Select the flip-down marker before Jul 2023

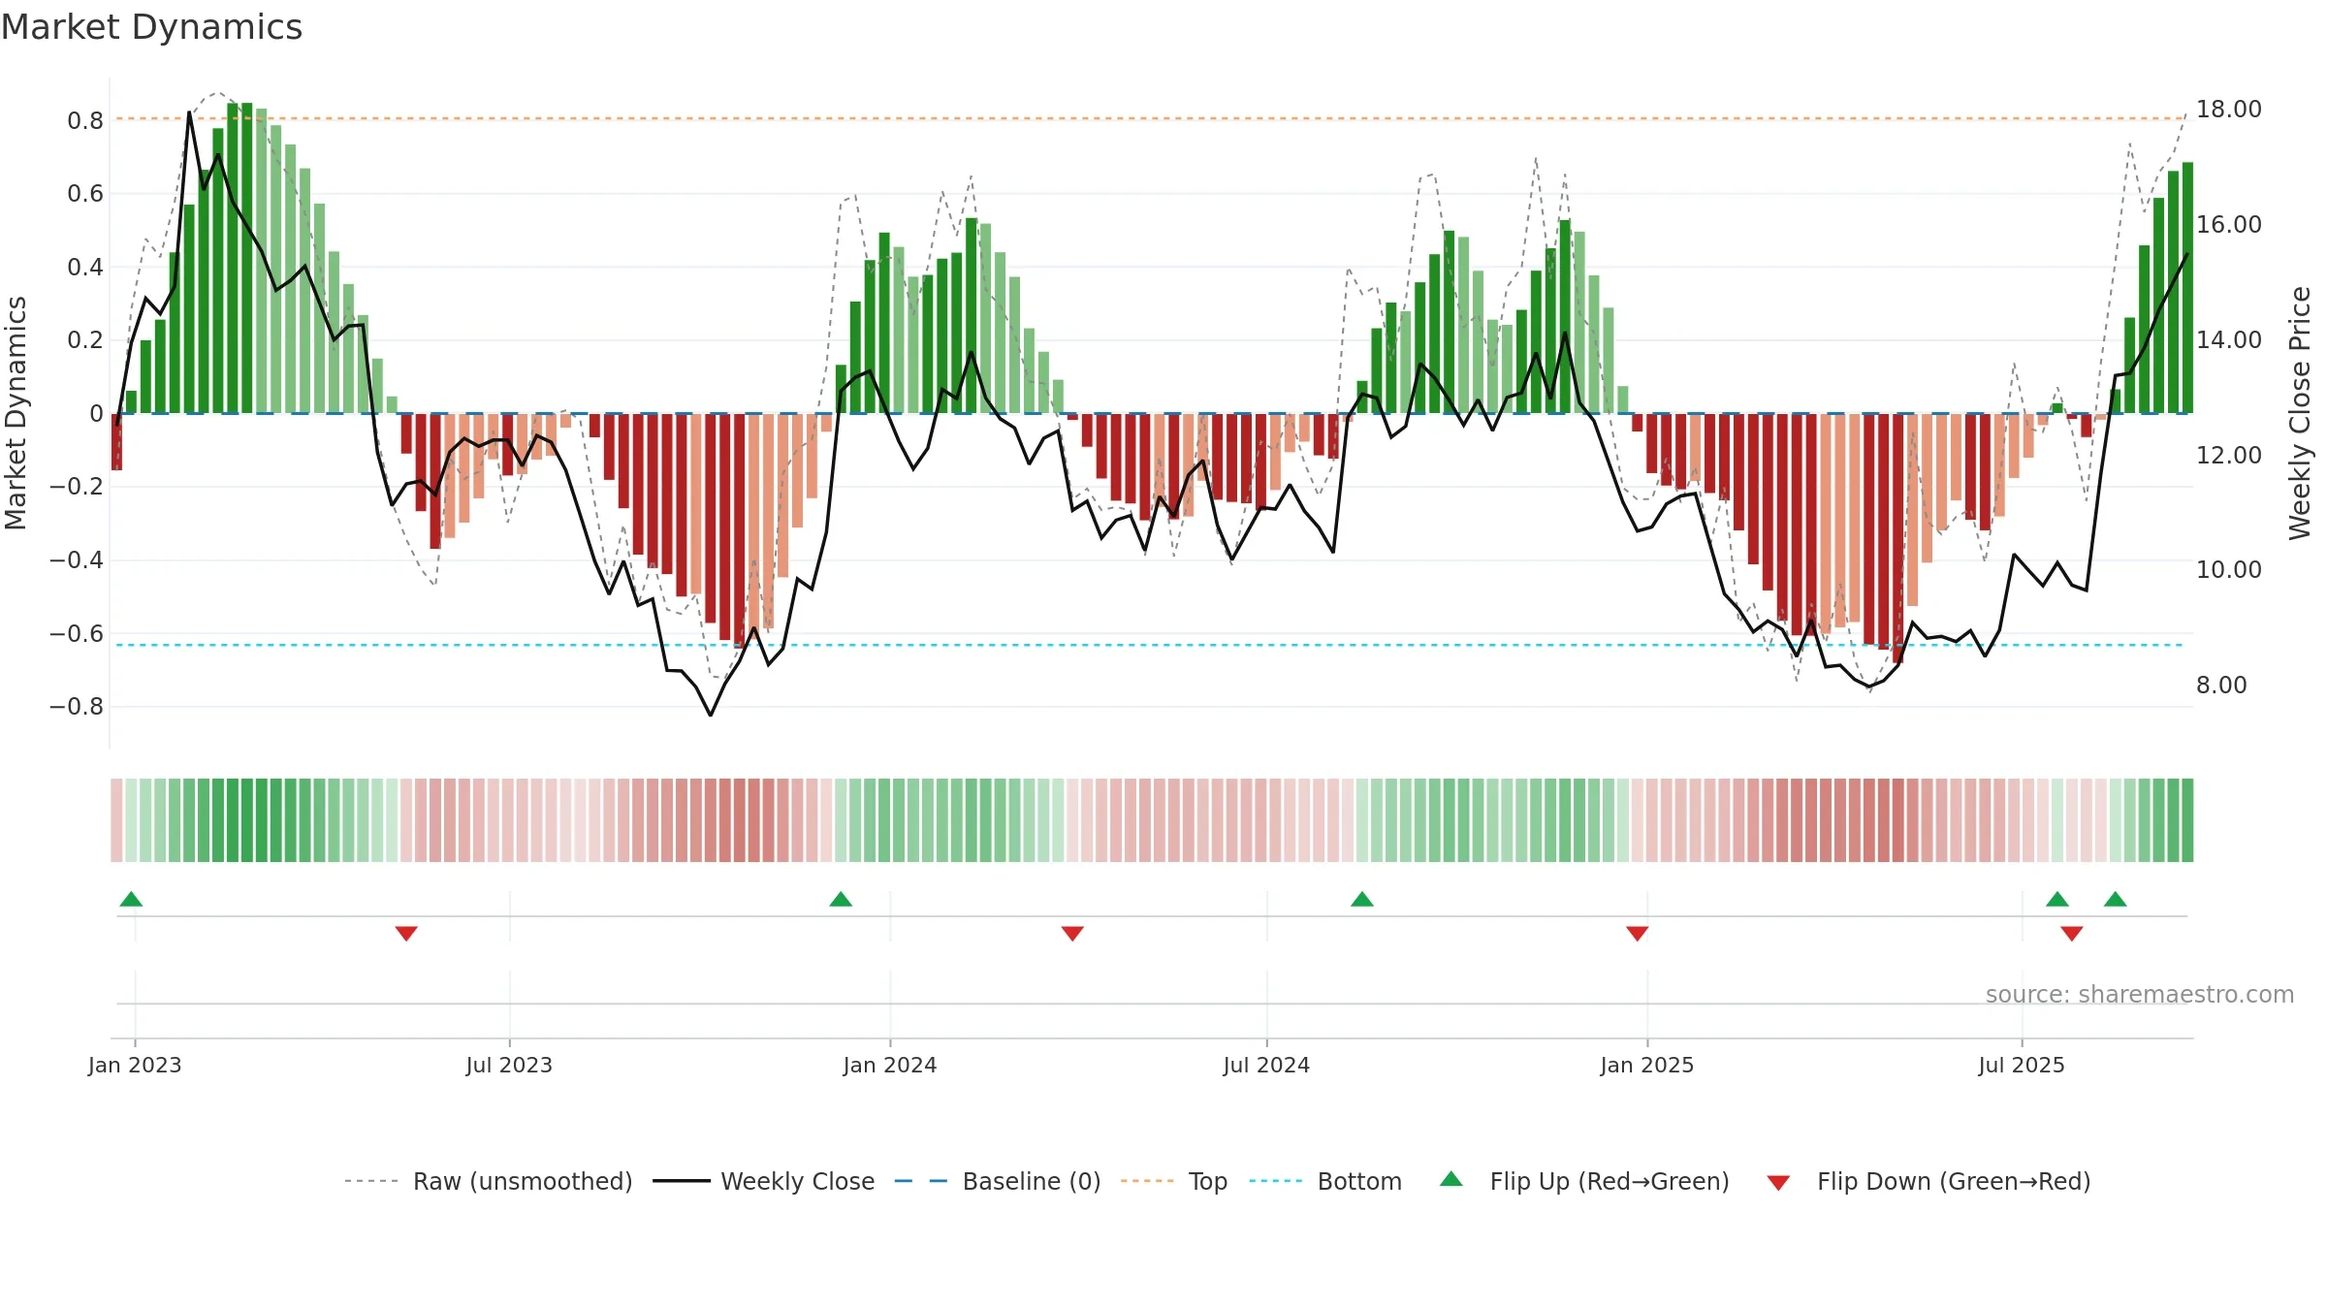pos(406,934)
